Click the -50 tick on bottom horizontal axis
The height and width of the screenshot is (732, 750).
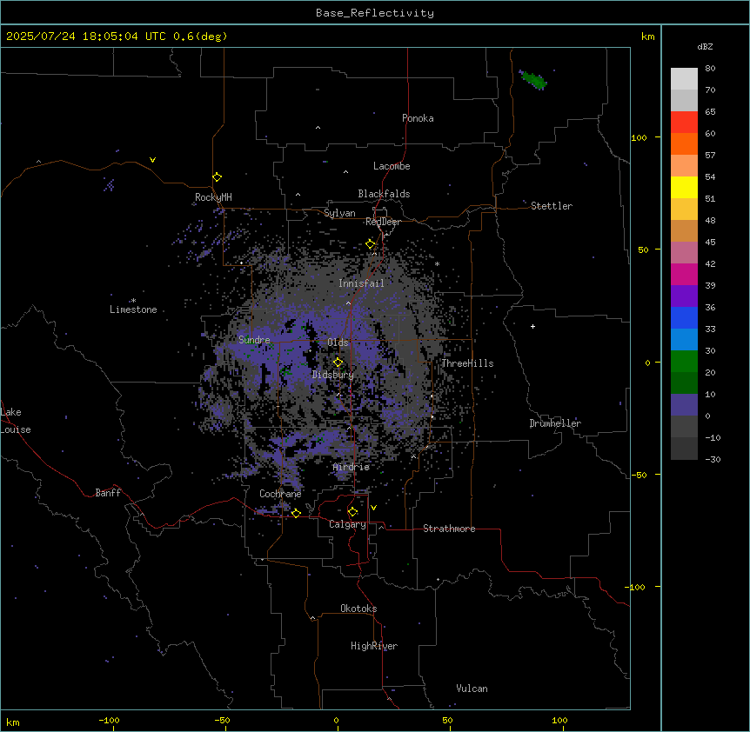pyautogui.click(x=223, y=720)
